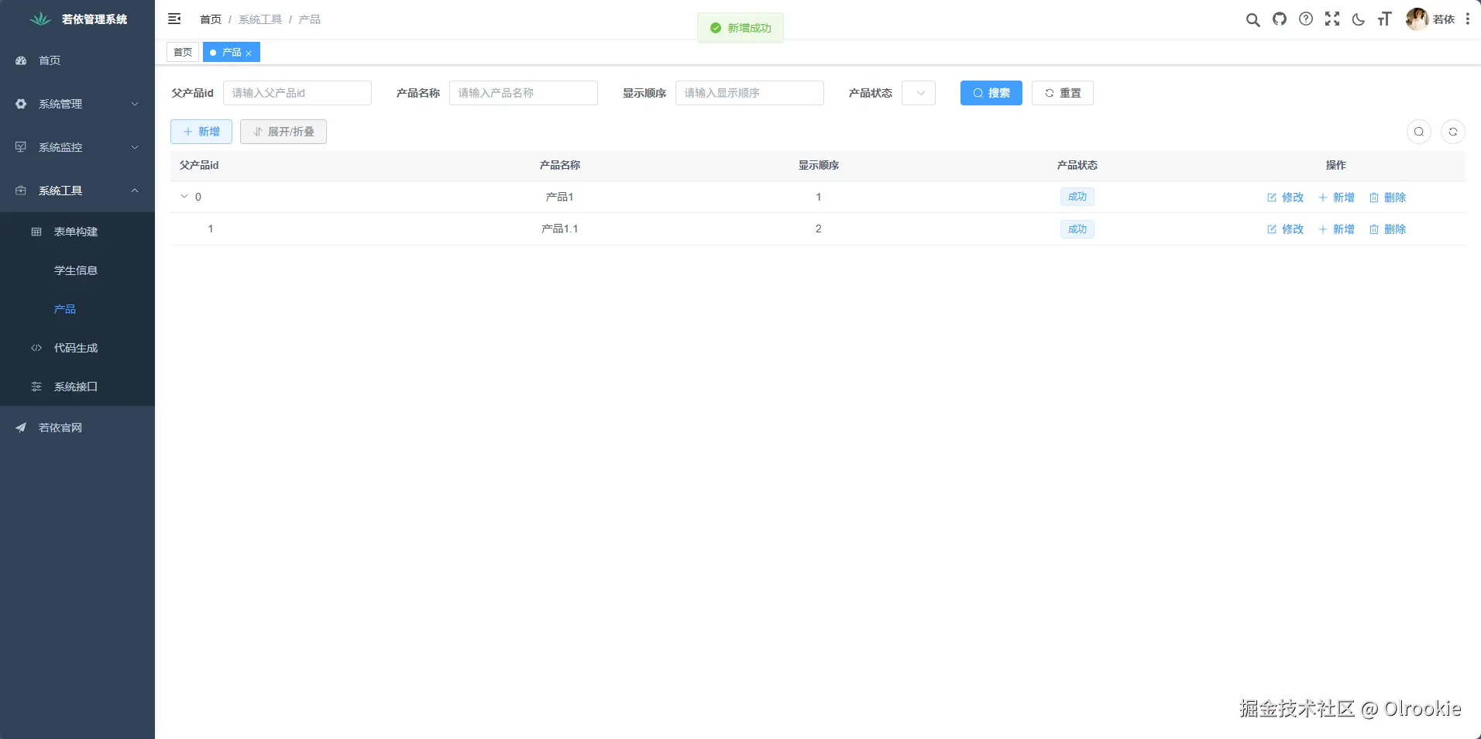Click the 产品1 name cell
This screenshot has width=1481, height=739.
(x=560, y=197)
